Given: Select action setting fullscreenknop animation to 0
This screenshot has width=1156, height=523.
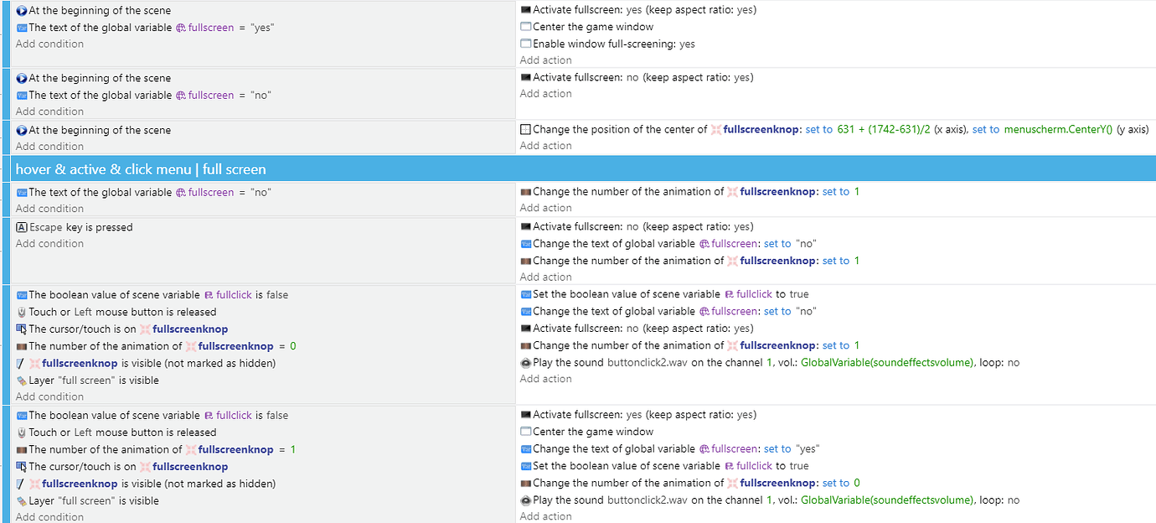Looking at the screenshot, I should click(690, 483).
